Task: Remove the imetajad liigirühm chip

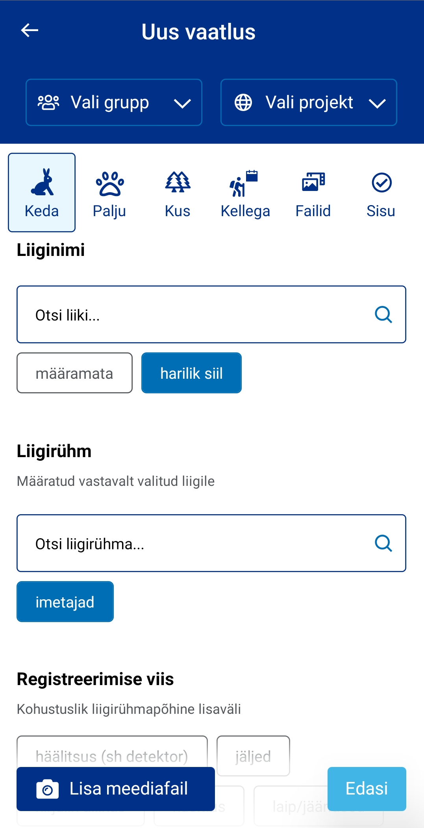Action: [65, 601]
